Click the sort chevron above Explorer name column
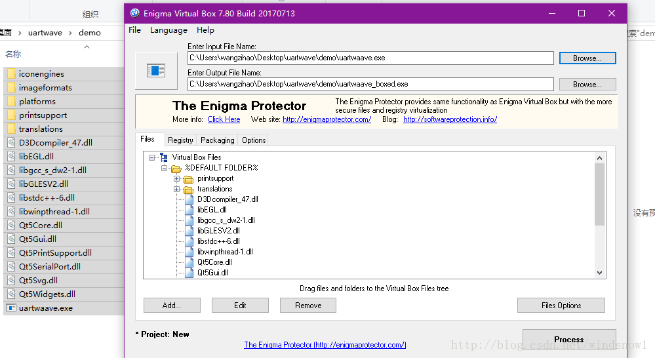Image resolution: width=655 pixels, height=358 pixels. point(87,47)
